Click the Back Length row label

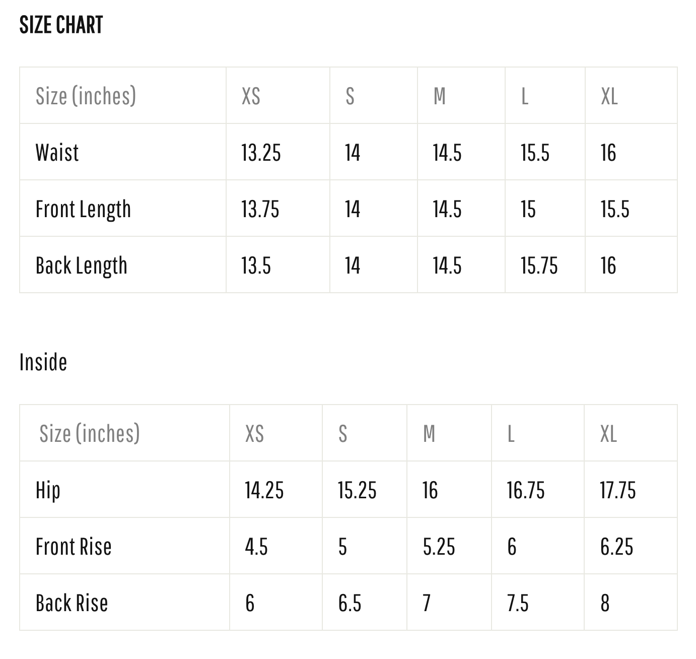point(81,266)
